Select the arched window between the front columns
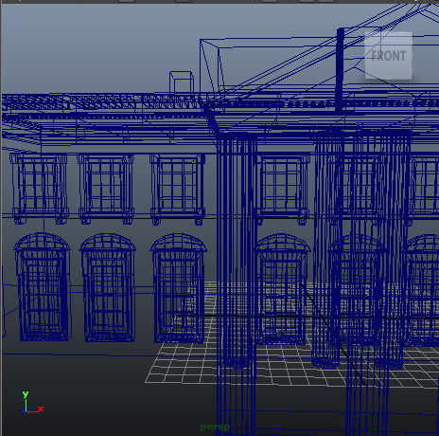Screen dimensions: 439x436 pos(282,288)
